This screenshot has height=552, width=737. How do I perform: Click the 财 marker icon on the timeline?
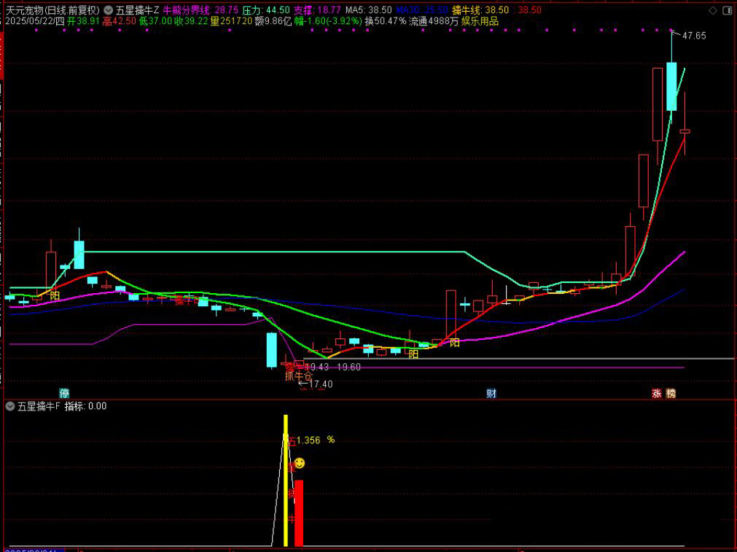(491, 394)
